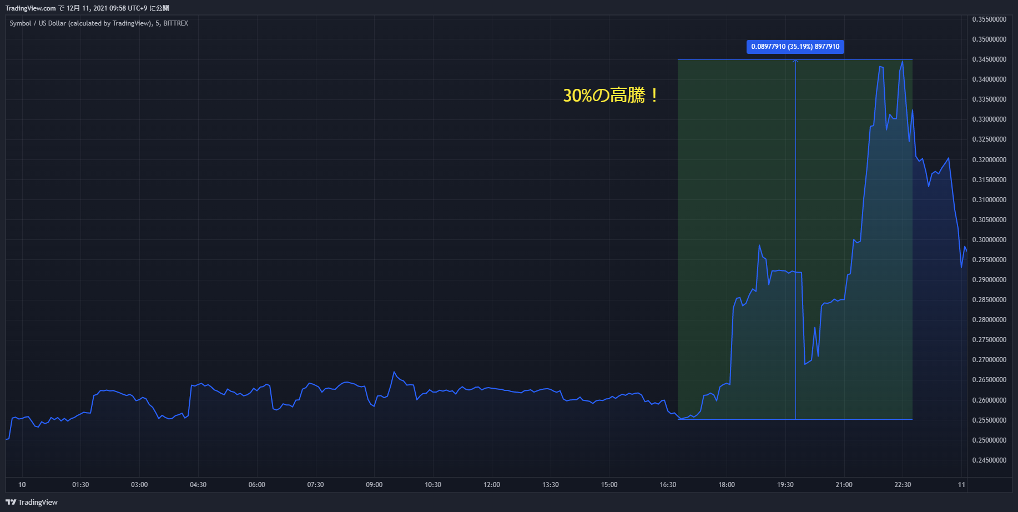The image size is (1018, 512).
Task: Click time label 19:30 on time axis
Action: point(785,485)
